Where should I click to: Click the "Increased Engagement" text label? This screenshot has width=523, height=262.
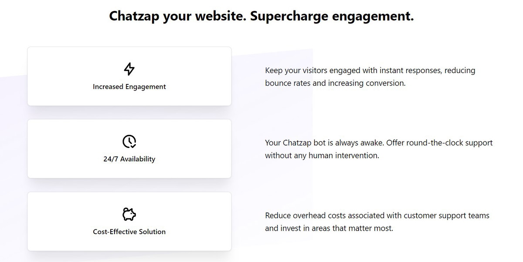click(129, 87)
